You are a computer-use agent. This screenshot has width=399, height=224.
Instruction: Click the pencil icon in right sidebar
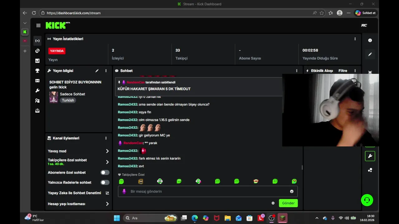[370, 54]
